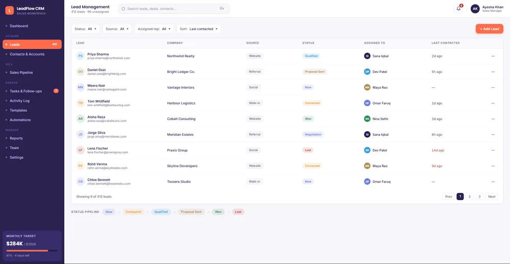The width and height of the screenshot is (510, 264).
Task: Click Lena Fischer's LF avatar
Action: (81, 150)
